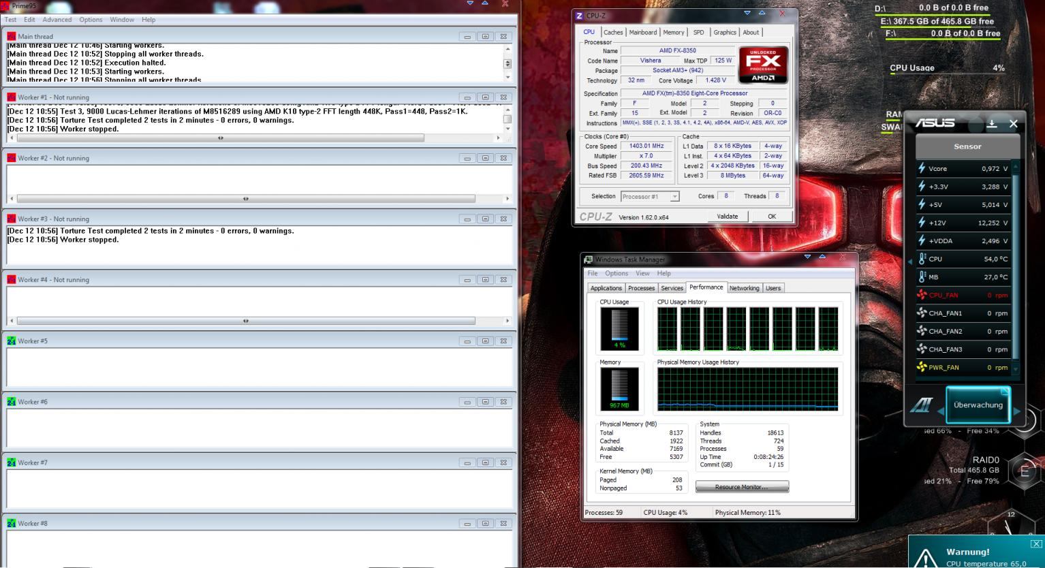Screen dimensions: 1045x568
Task: Select the CHA_FAN1 sensor row
Action: click(x=963, y=313)
